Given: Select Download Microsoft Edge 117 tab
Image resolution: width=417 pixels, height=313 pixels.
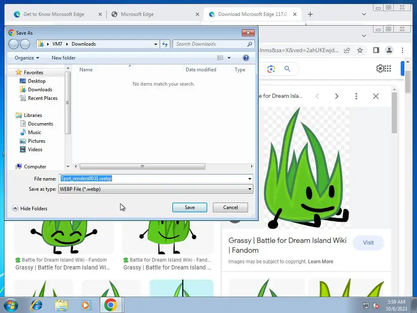Looking at the screenshot, I should tap(252, 14).
